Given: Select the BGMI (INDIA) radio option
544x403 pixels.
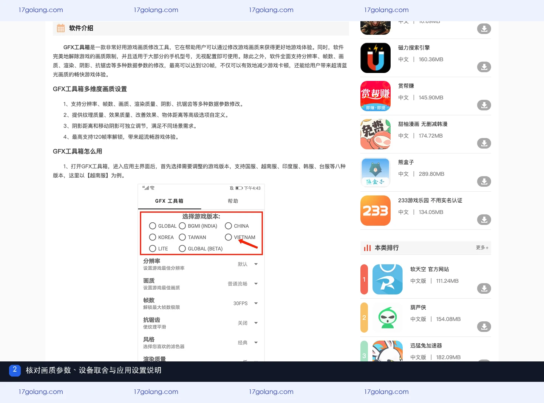Looking at the screenshot, I should (182, 226).
